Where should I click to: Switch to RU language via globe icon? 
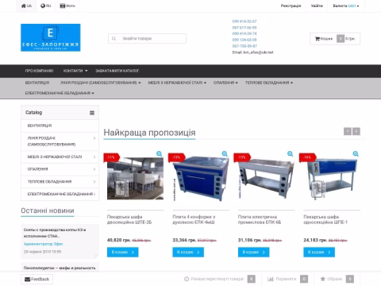point(45,6)
